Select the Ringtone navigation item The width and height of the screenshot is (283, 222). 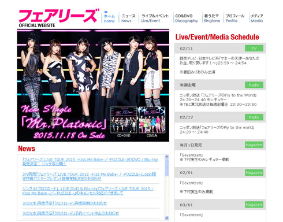212,18
